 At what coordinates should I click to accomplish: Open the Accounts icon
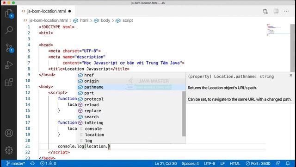[x=9, y=133]
